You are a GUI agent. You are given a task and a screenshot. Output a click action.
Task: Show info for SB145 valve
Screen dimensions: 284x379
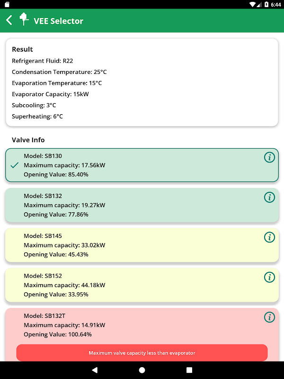point(269,237)
